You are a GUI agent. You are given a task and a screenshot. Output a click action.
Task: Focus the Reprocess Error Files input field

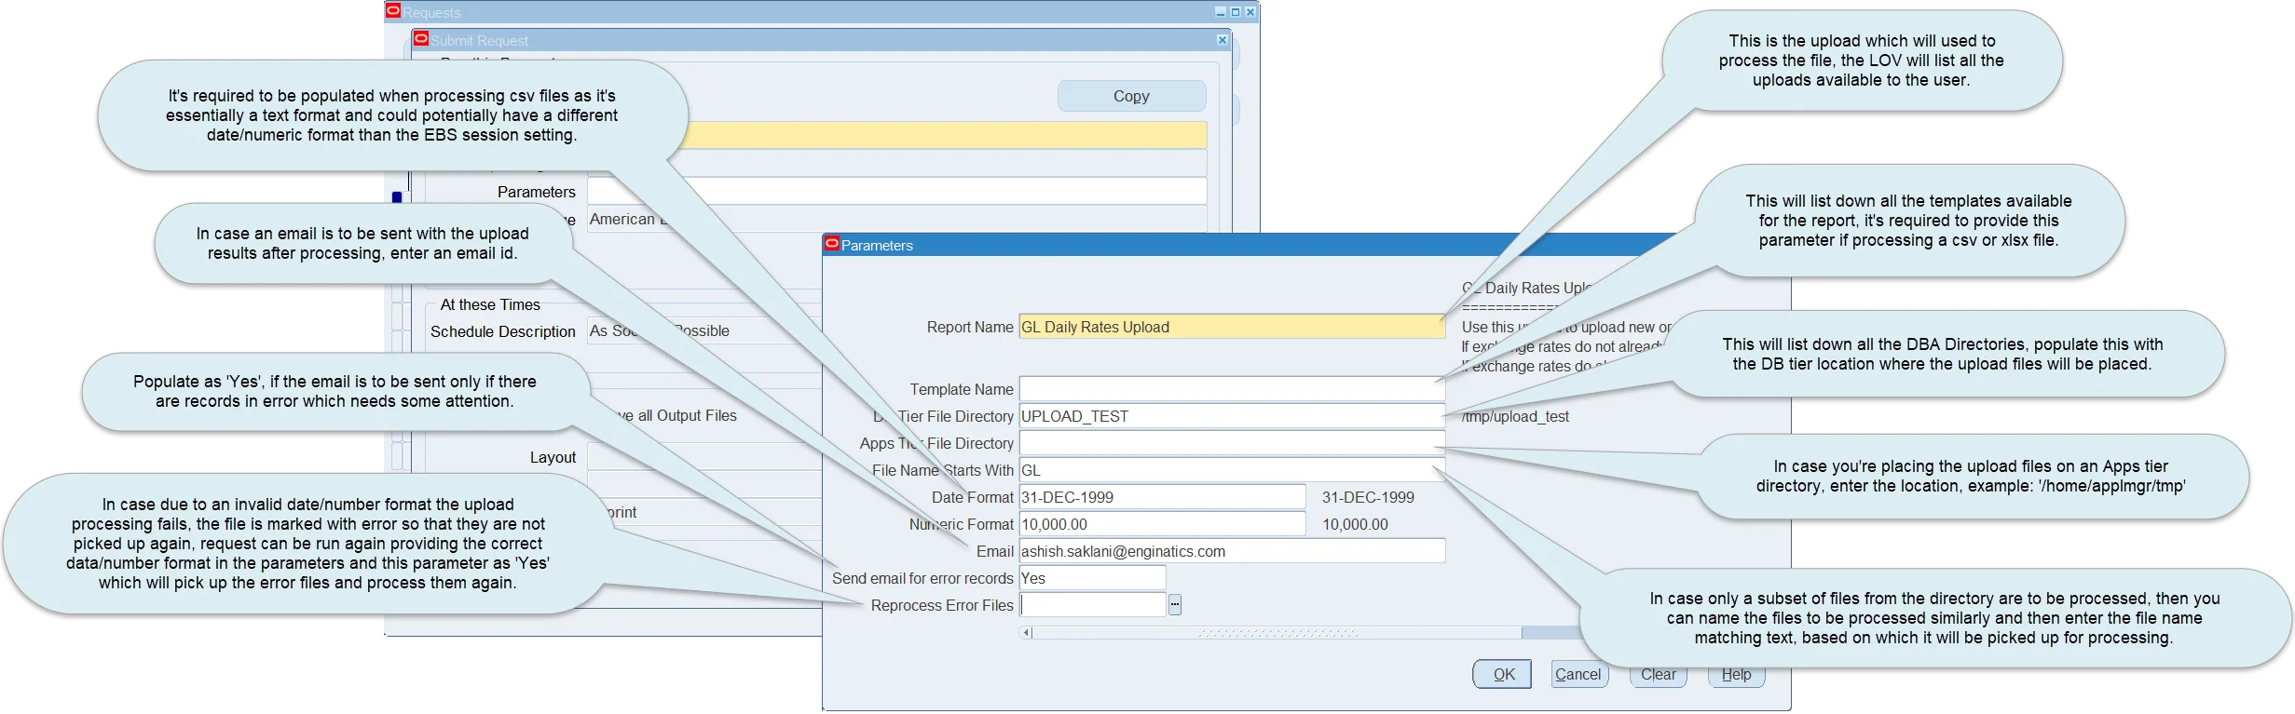[x=1092, y=605]
